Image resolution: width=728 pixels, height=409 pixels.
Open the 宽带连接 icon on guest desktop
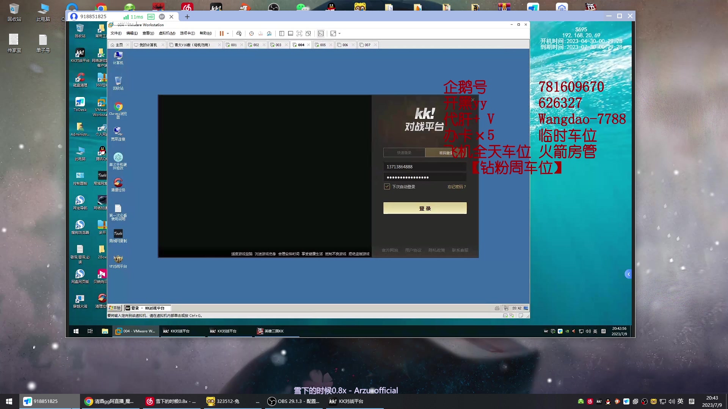click(118, 134)
